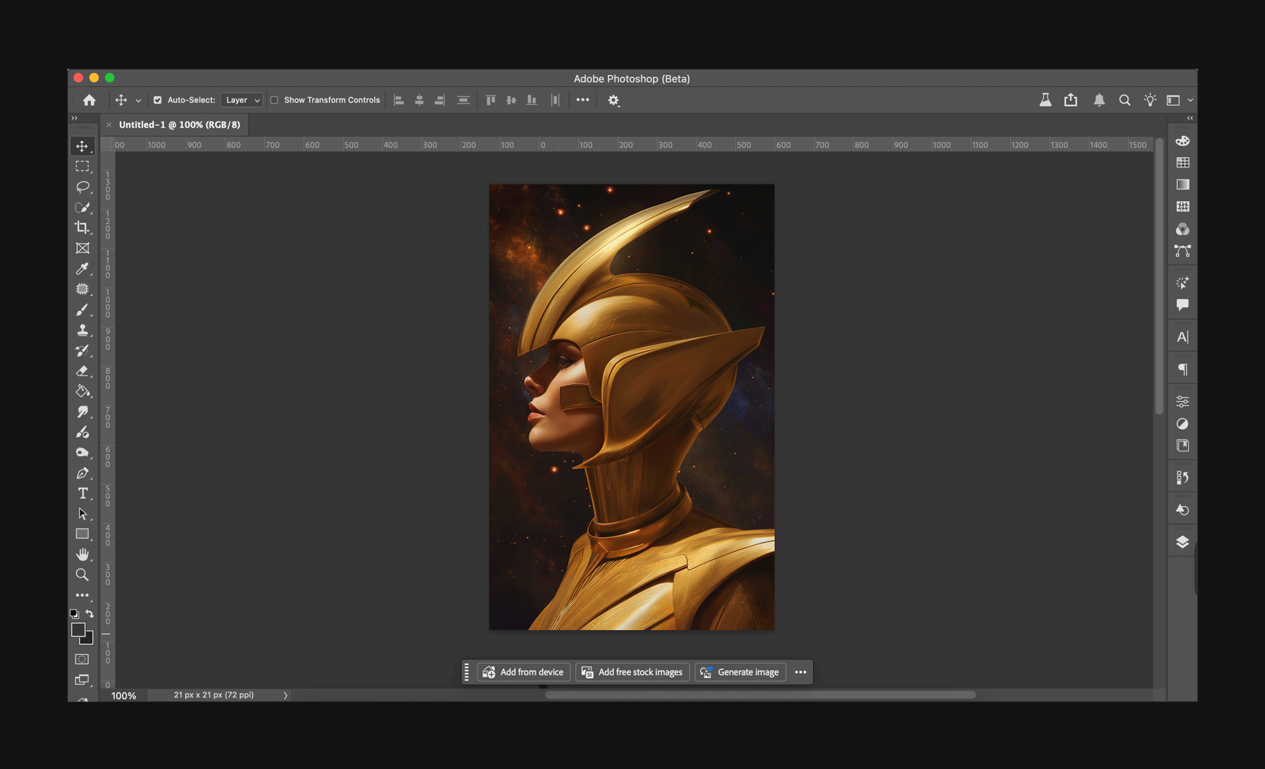Click the foreground color swatch
Screen dimensions: 1265x769
click(x=78, y=630)
